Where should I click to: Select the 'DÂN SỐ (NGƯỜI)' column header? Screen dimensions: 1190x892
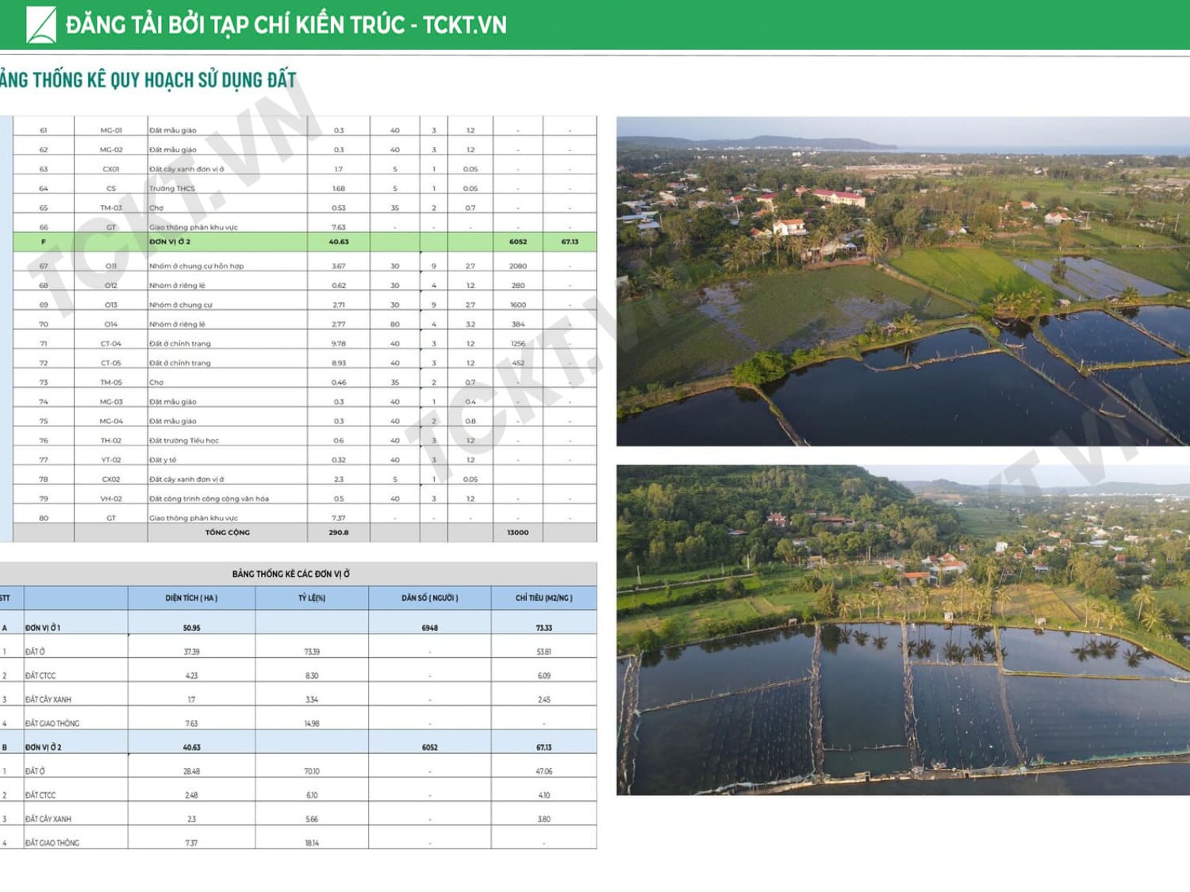pyautogui.click(x=429, y=598)
